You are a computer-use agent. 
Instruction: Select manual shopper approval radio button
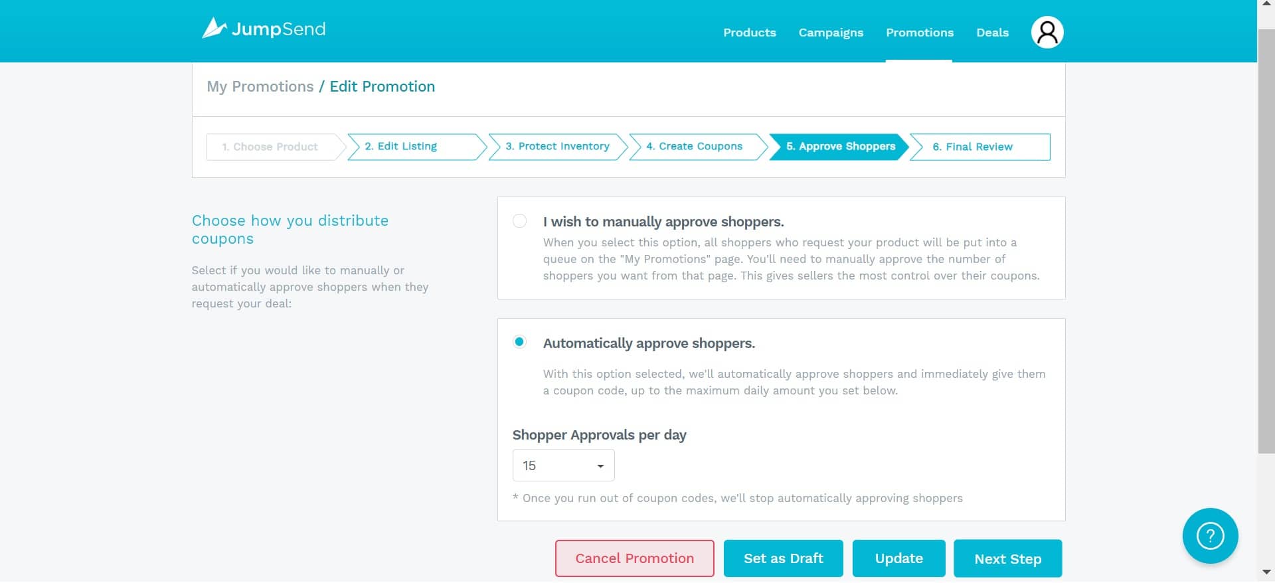[519, 221]
